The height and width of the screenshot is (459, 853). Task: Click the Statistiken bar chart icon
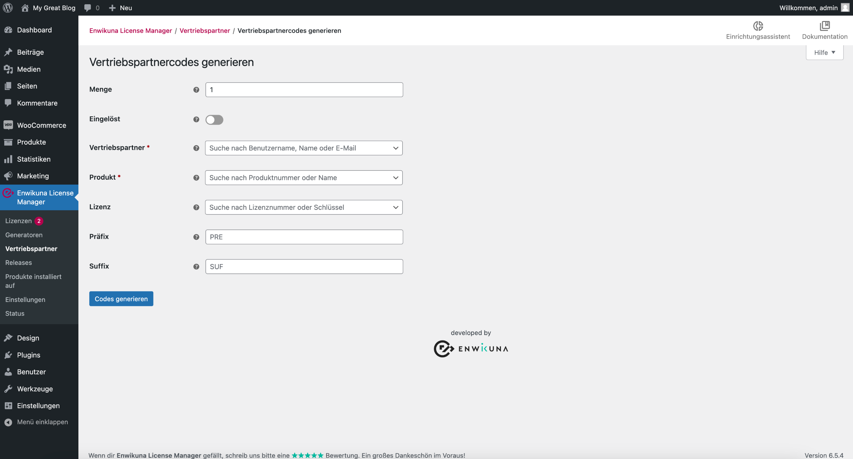pyautogui.click(x=8, y=159)
